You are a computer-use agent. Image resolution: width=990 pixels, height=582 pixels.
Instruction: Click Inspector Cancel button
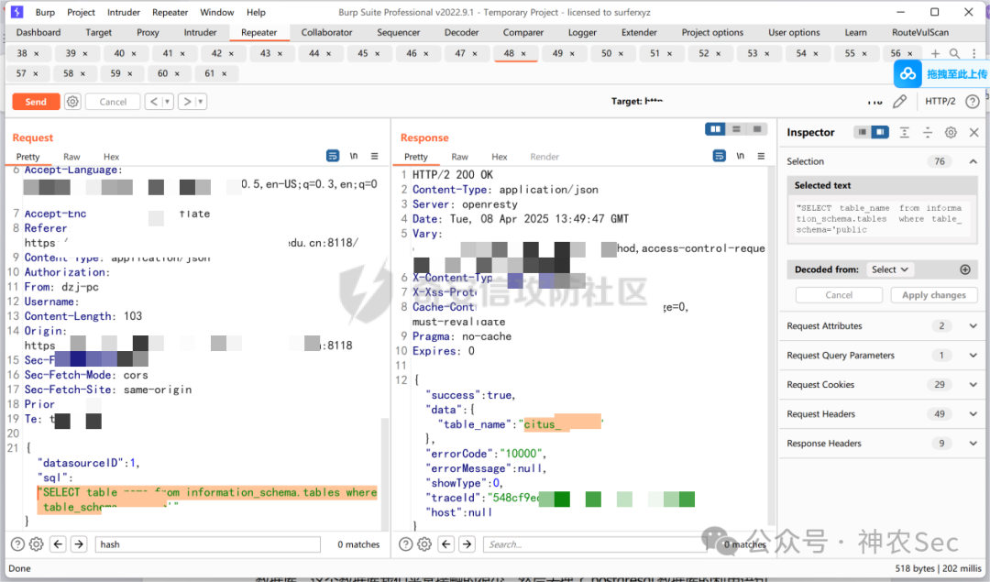point(839,295)
